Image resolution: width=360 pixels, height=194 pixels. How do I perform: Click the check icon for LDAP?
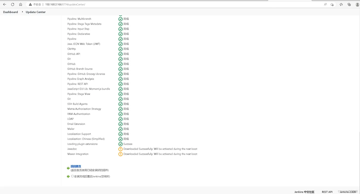[x=120, y=119]
